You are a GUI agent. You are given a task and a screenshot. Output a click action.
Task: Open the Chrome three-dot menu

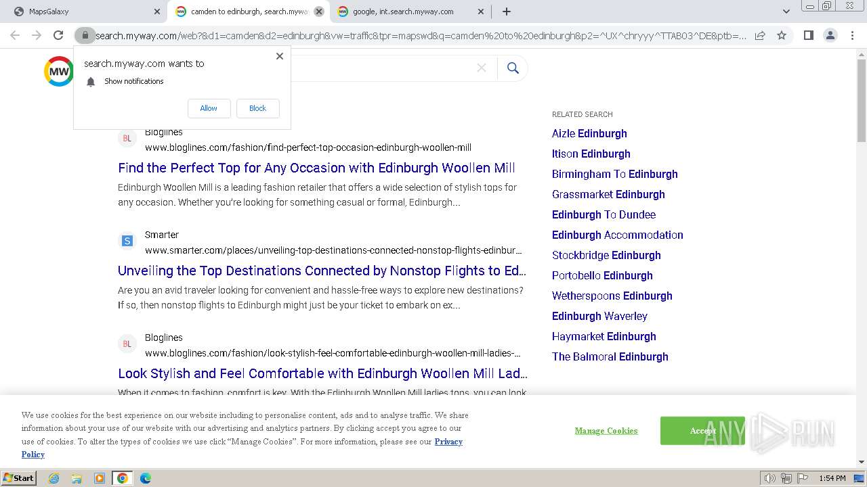(x=851, y=35)
